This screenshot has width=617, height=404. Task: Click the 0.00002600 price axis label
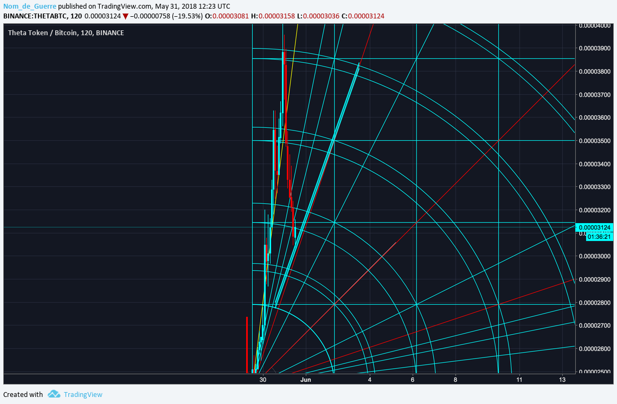(595, 349)
